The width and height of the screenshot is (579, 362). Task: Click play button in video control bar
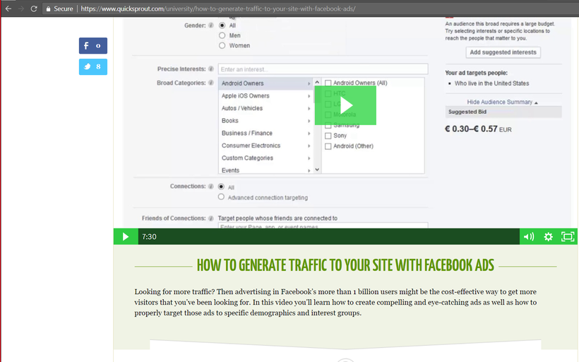(126, 237)
